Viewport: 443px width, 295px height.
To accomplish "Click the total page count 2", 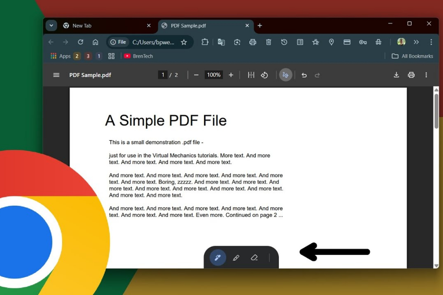I will [x=176, y=75].
